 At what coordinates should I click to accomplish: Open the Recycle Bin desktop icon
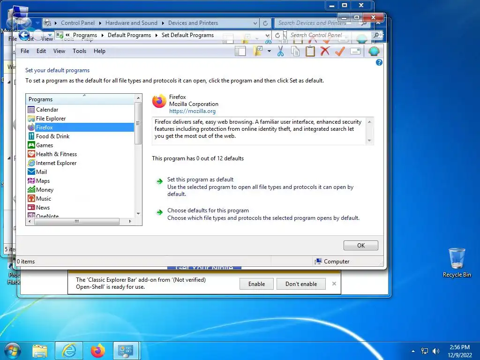click(457, 262)
